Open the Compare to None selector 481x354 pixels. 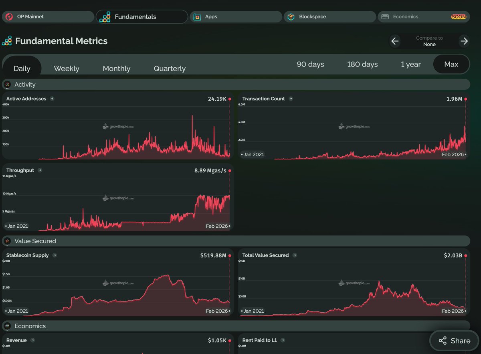click(x=429, y=41)
